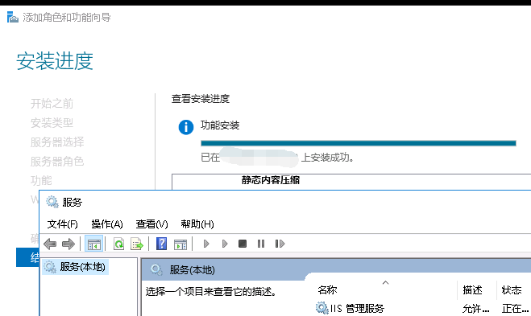Click the Export List icon
Image resolution: width=531 pixels, height=316 pixels.
pyautogui.click(x=137, y=244)
